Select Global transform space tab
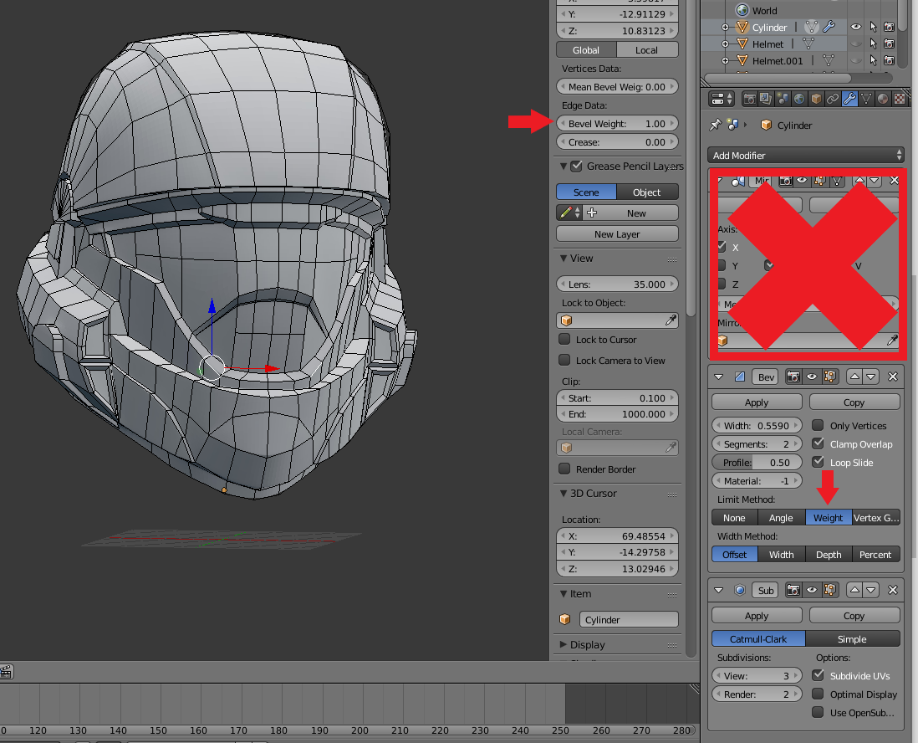Image resolution: width=918 pixels, height=743 pixels. 586,50
